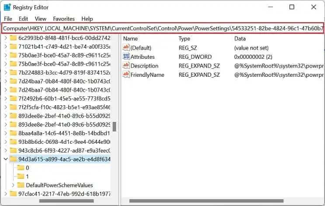
Task: Click the registry path address bar
Action: pyautogui.click(x=163, y=28)
